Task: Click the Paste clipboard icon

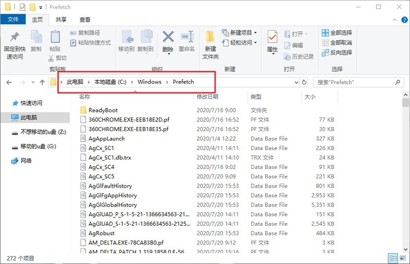Action: tap(55, 37)
